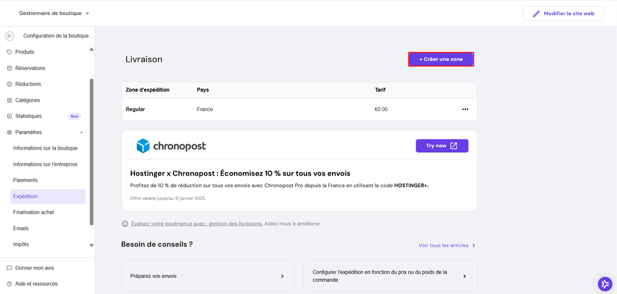The image size is (617, 294).
Task: Click the Modifier le site web button
Action: click(563, 13)
